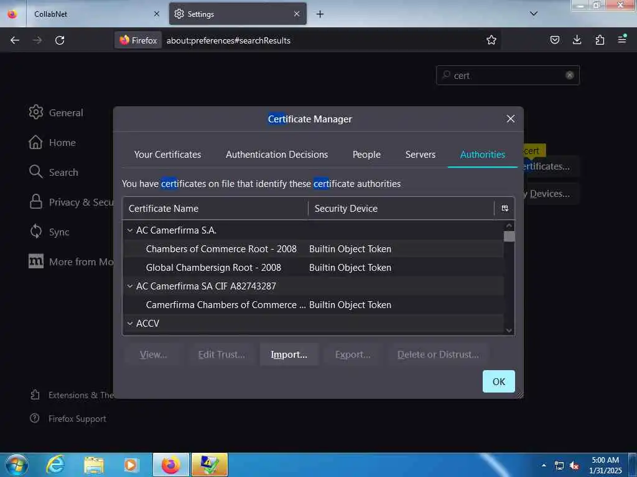This screenshot has width=637, height=477.
Task: Open Firefox Support link
Action: pos(68,419)
